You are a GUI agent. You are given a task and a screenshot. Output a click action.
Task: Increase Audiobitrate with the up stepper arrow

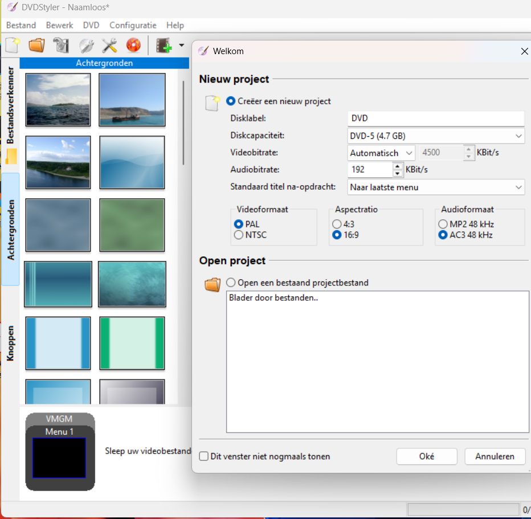[397, 166]
